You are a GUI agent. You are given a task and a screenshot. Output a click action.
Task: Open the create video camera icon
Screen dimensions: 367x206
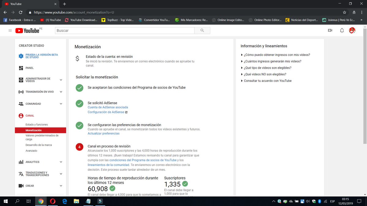point(330,31)
